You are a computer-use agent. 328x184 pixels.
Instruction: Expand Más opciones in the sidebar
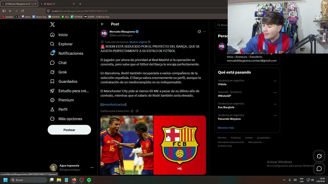66,119
